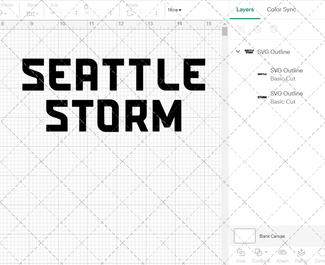Select the Layers tab

click(245, 9)
